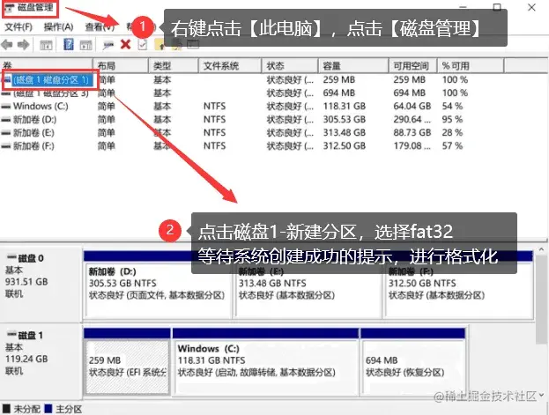Click the disk icon next to 磁盘 1
549x415 pixels.
12,335
